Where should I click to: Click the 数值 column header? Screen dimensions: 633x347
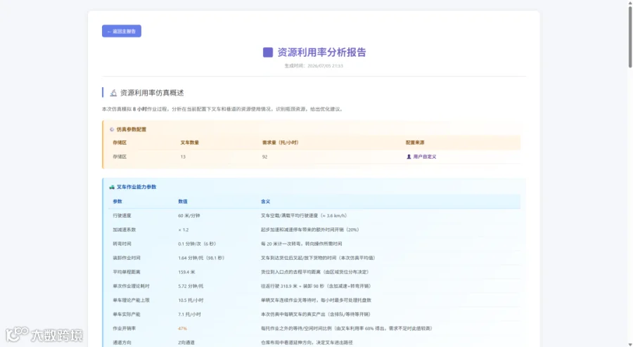point(183,202)
